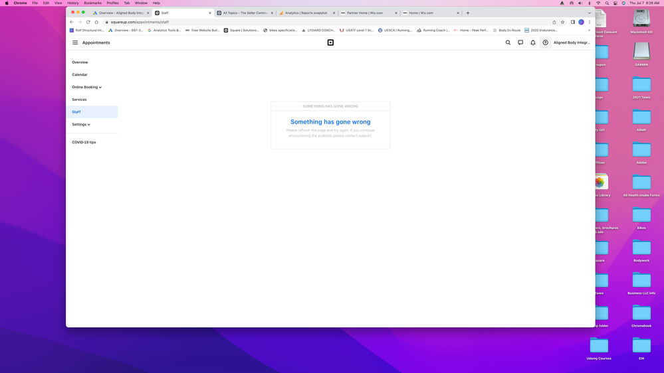Switch to Analytics Reports snapshot tab
This screenshot has height=373, width=664.
pos(306,13)
